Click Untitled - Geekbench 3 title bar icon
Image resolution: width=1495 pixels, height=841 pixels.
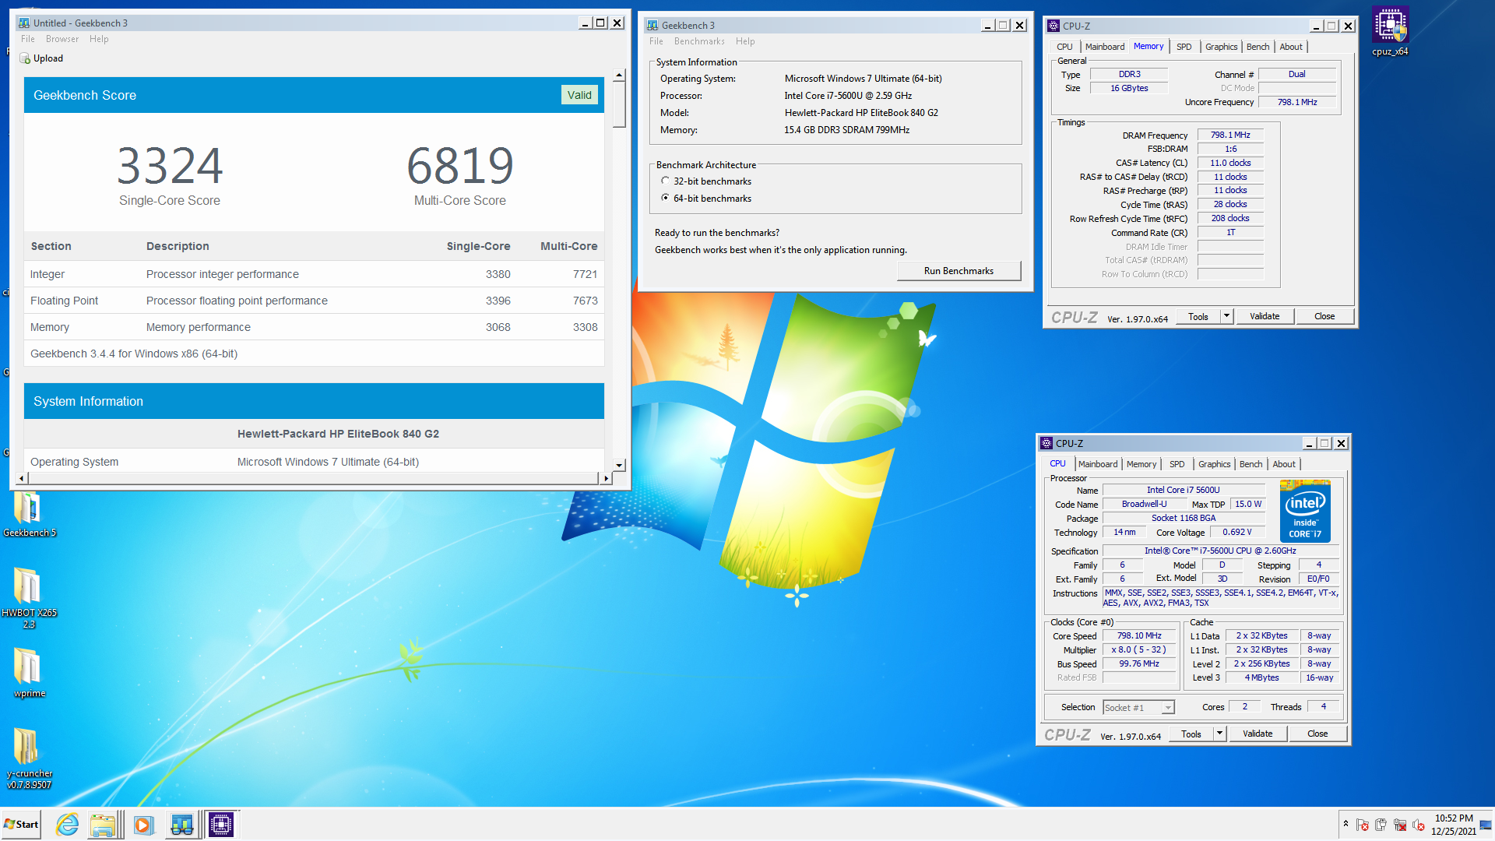point(24,23)
